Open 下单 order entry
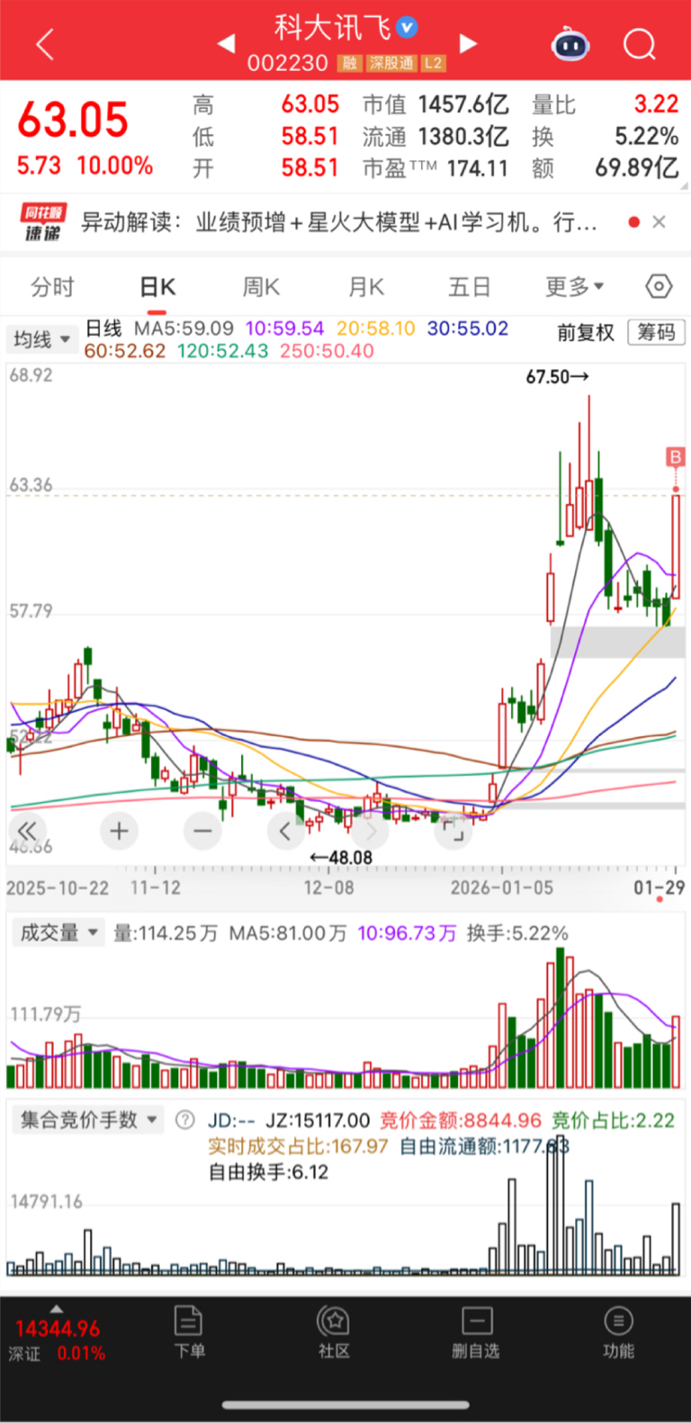 pos(189,1332)
